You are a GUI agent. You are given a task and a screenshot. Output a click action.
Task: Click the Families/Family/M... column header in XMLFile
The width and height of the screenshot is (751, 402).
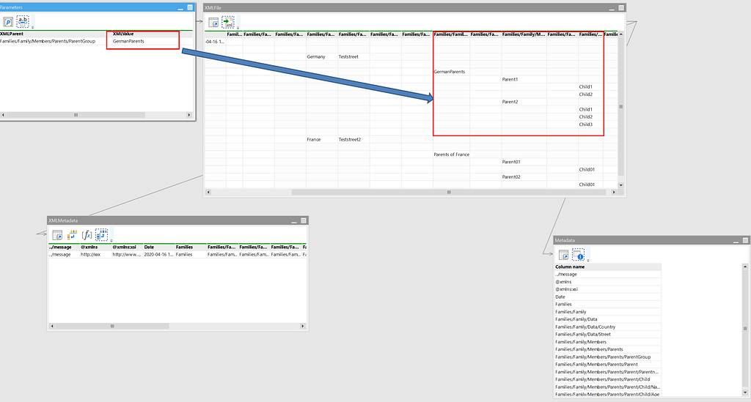click(x=524, y=34)
